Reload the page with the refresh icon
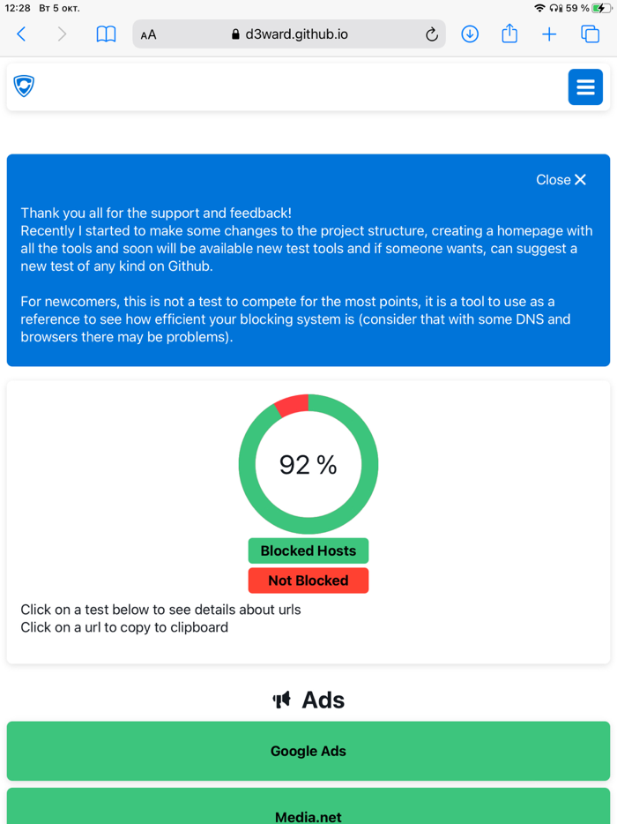The image size is (617, 824). coord(431,34)
